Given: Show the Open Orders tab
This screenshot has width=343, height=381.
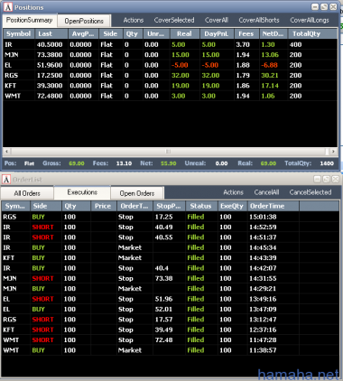Looking at the screenshot, I should pyautogui.click(x=137, y=193).
